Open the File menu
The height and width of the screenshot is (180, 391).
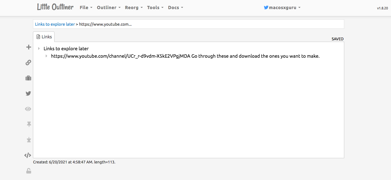tap(86, 8)
